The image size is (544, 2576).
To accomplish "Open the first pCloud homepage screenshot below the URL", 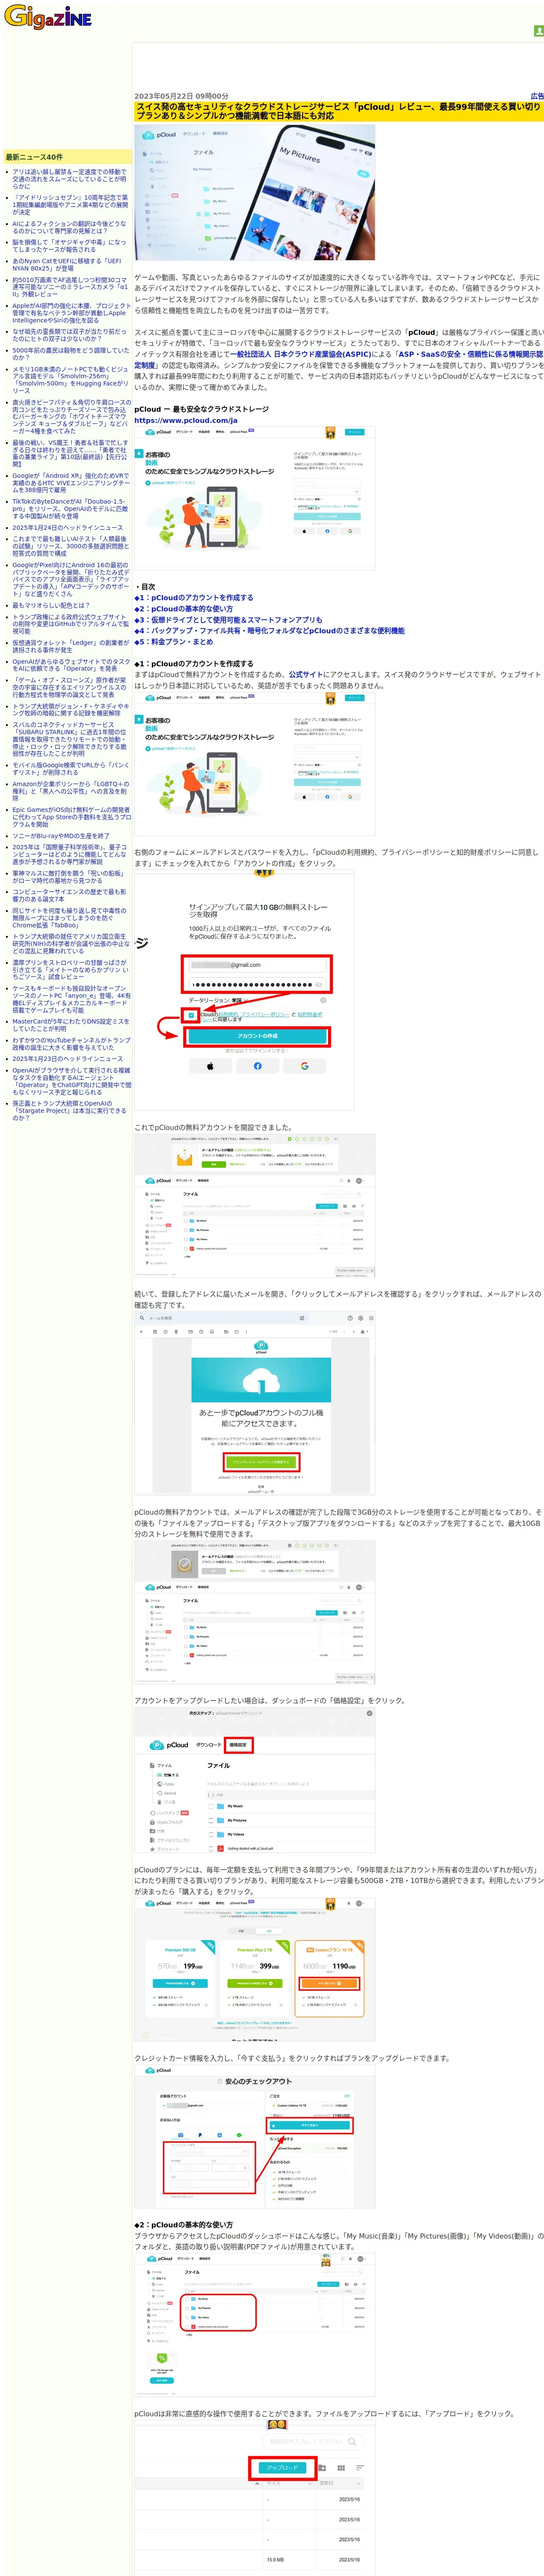I will pyautogui.click(x=255, y=499).
